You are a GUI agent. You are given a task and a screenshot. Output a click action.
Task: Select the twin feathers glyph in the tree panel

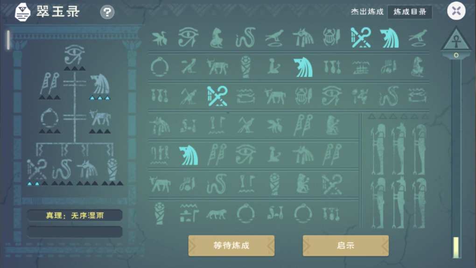coord(49,83)
